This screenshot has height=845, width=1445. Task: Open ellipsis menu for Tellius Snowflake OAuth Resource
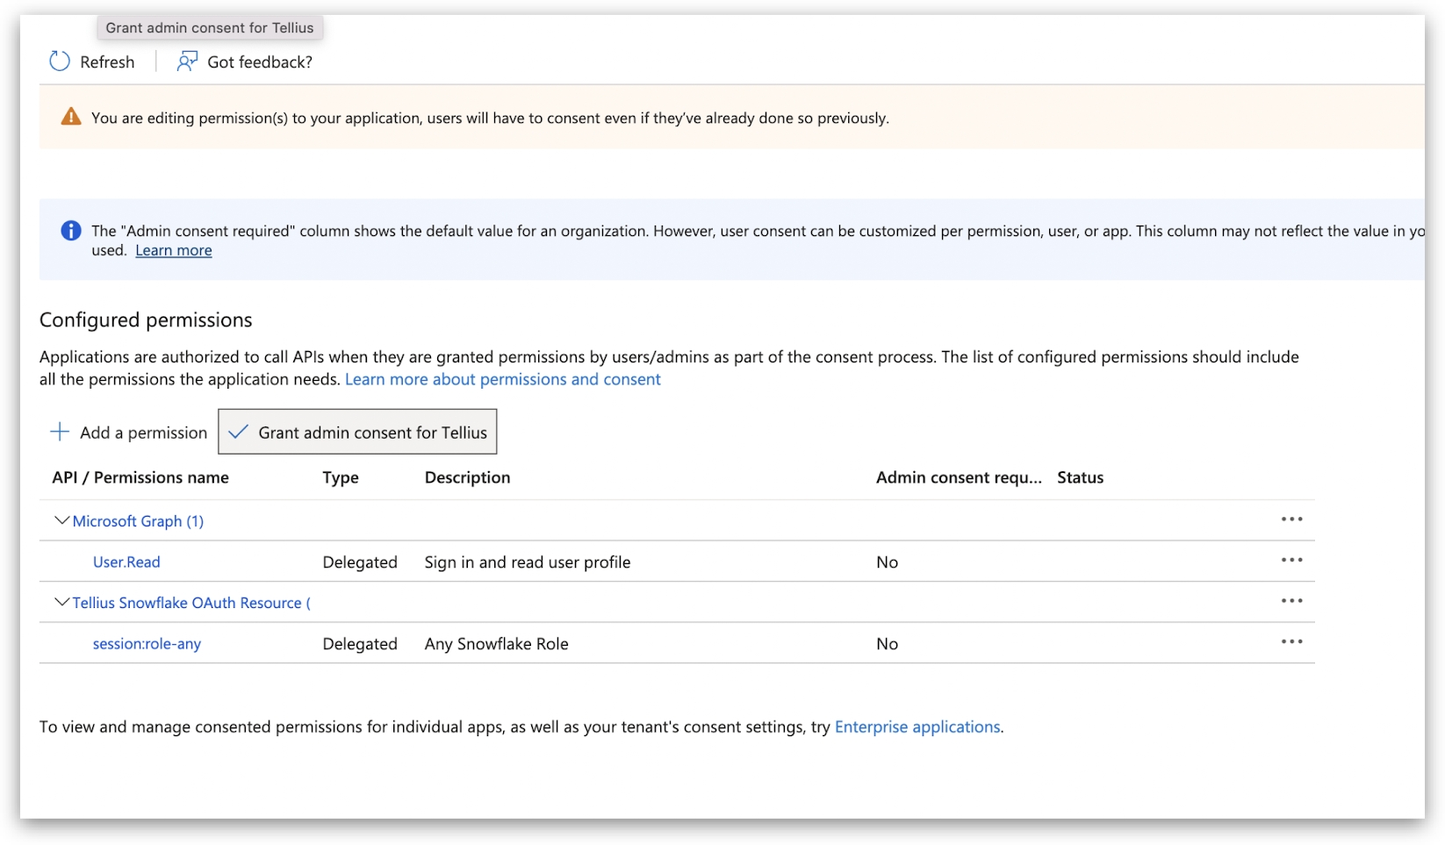(1291, 601)
